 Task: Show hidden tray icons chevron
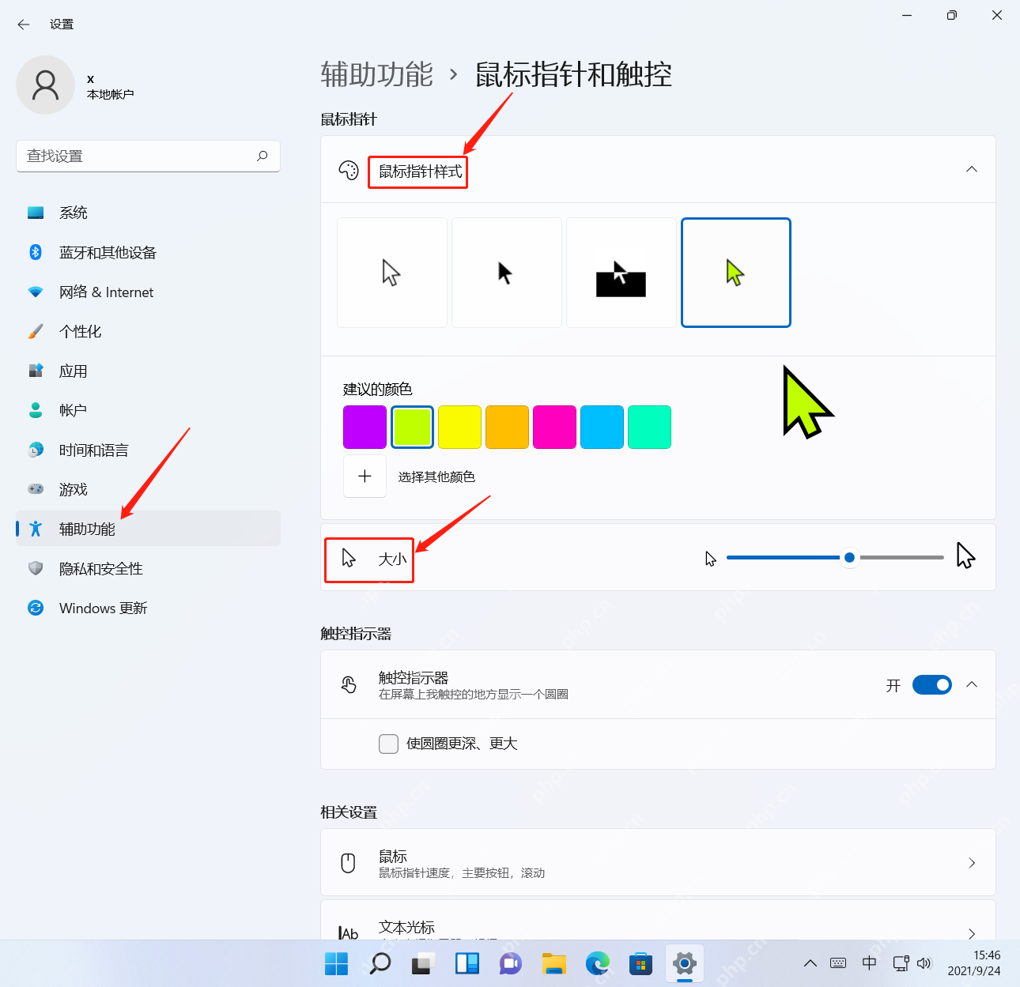[x=810, y=963]
